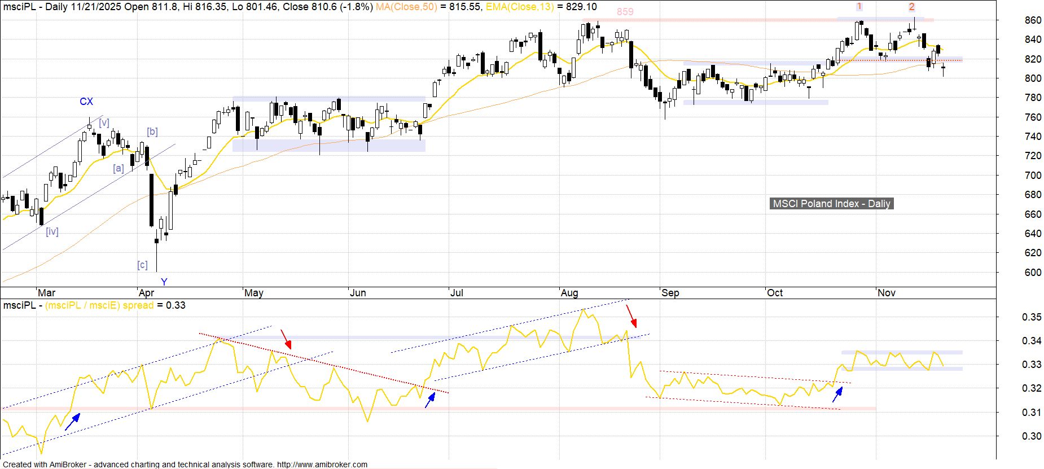Click the 700 price axis label
The height and width of the screenshot is (469, 1044).
pyautogui.click(x=1033, y=176)
